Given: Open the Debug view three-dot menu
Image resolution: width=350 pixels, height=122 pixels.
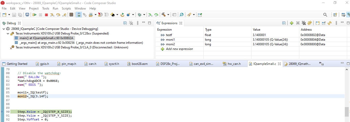Looking at the screenshot, I should (138, 23).
